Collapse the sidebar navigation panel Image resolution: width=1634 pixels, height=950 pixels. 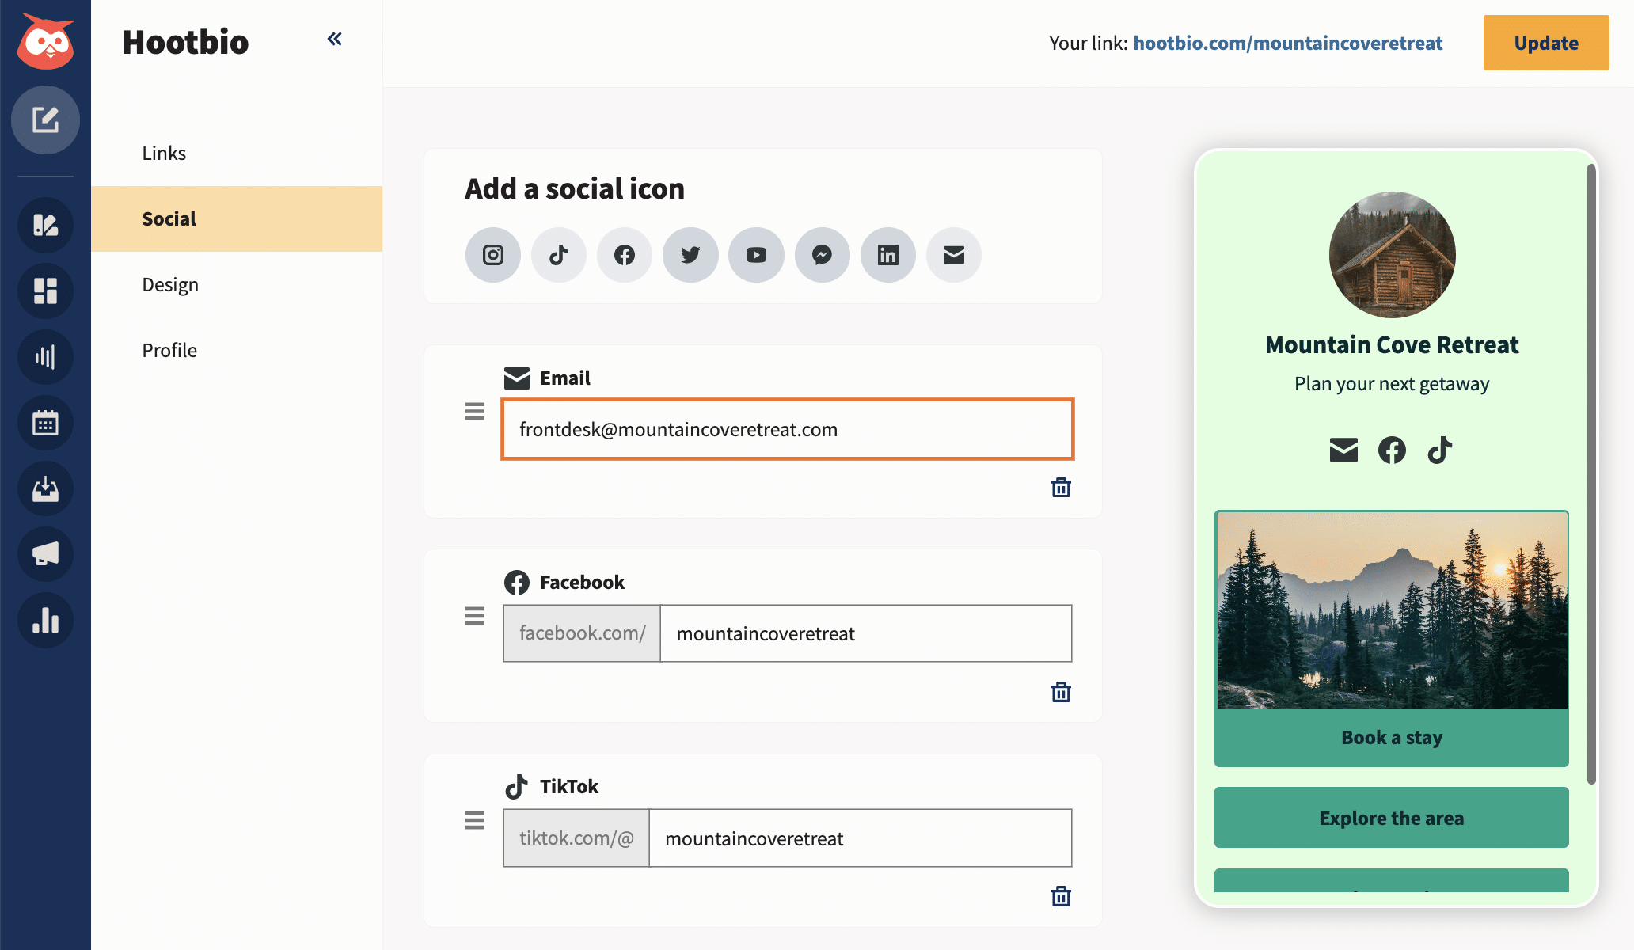(x=333, y=40)
